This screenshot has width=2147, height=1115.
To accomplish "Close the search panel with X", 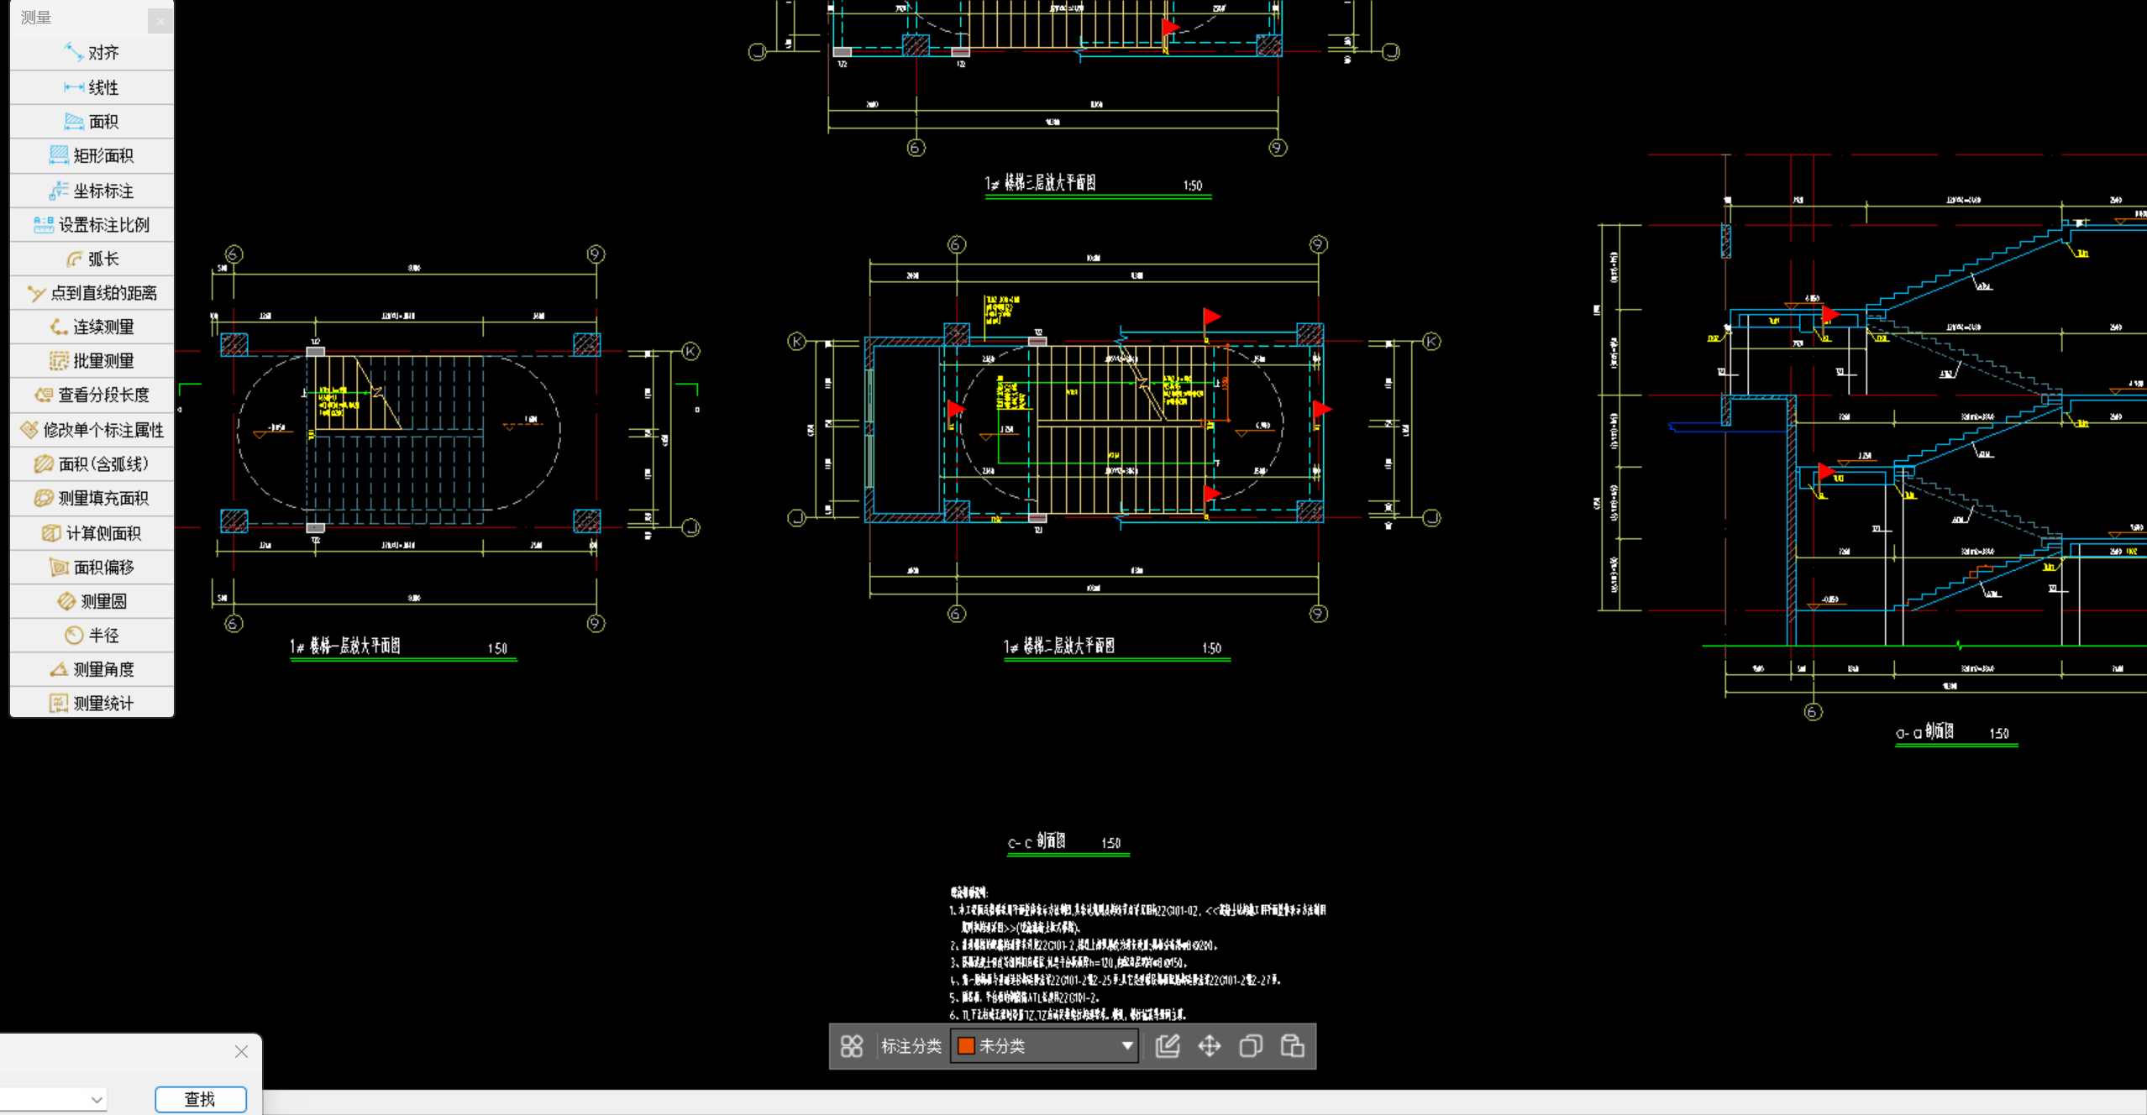I will (x=241, y=1052).
